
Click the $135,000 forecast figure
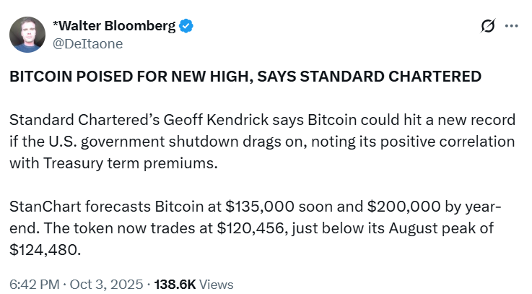(245, 207)
